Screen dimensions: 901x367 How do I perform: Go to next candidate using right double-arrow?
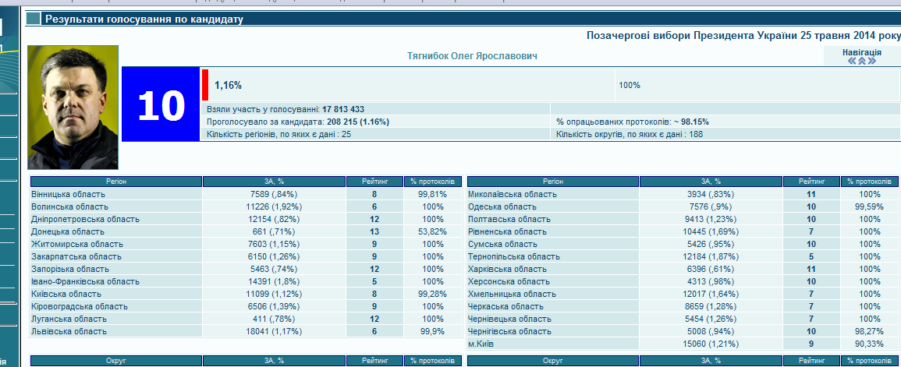(872, 62)
